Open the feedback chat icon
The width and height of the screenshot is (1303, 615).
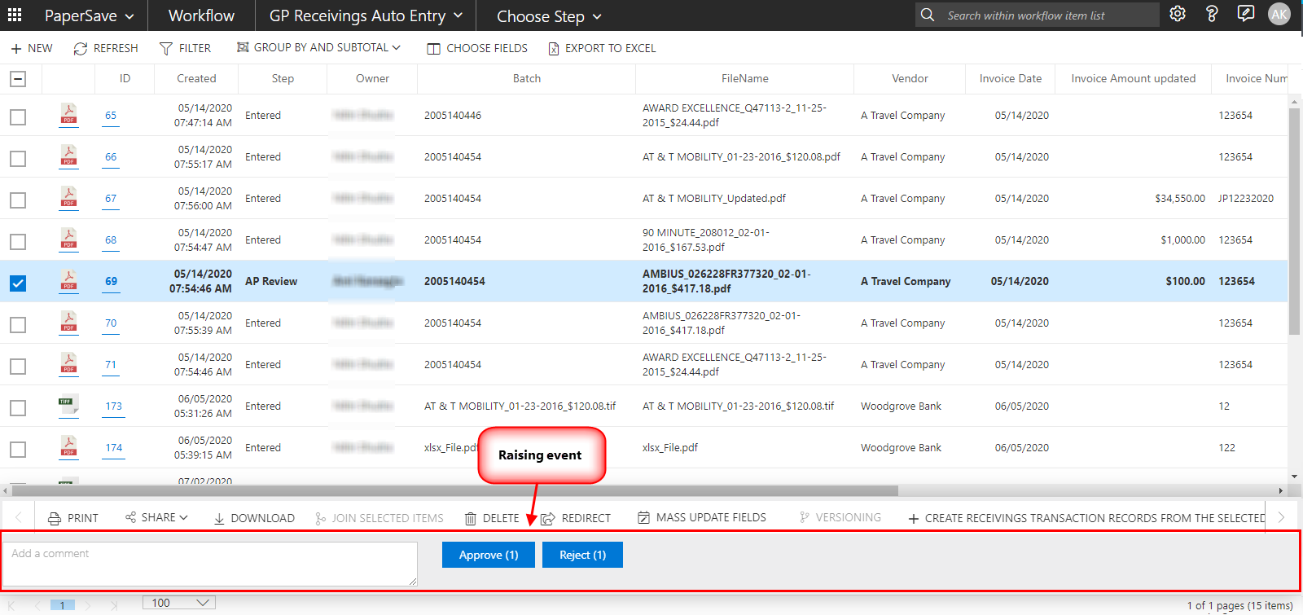(1245, 14)
